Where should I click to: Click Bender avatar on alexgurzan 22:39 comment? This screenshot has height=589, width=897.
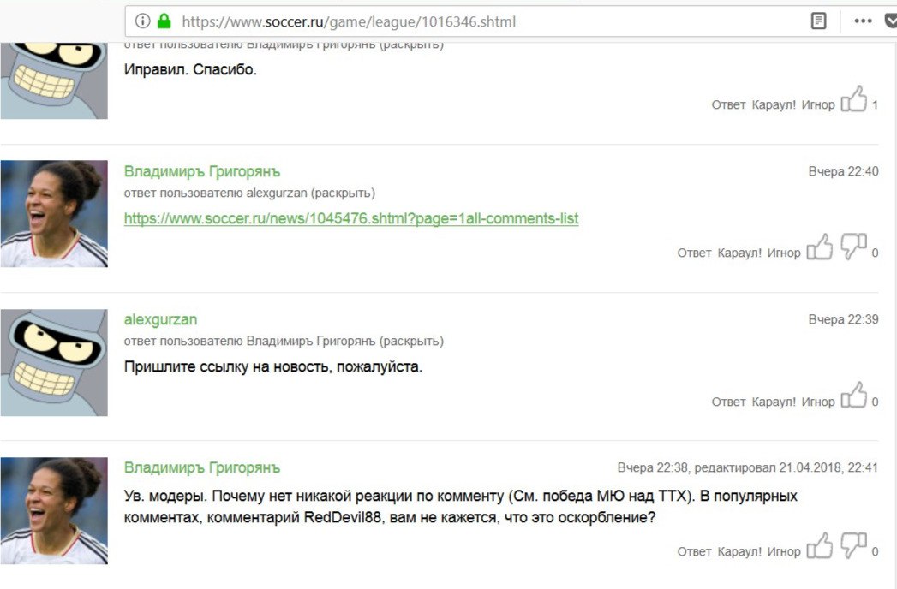[54, 362]
